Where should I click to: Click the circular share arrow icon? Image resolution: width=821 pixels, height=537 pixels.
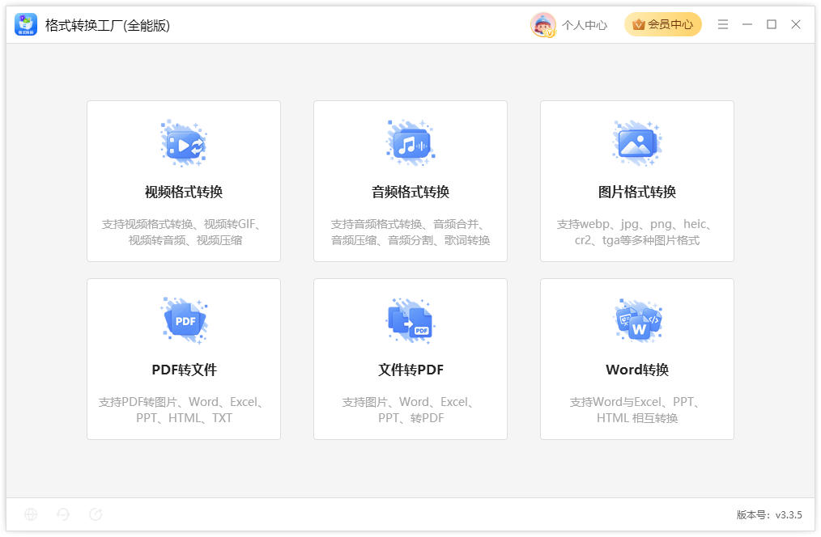(96, 514)
